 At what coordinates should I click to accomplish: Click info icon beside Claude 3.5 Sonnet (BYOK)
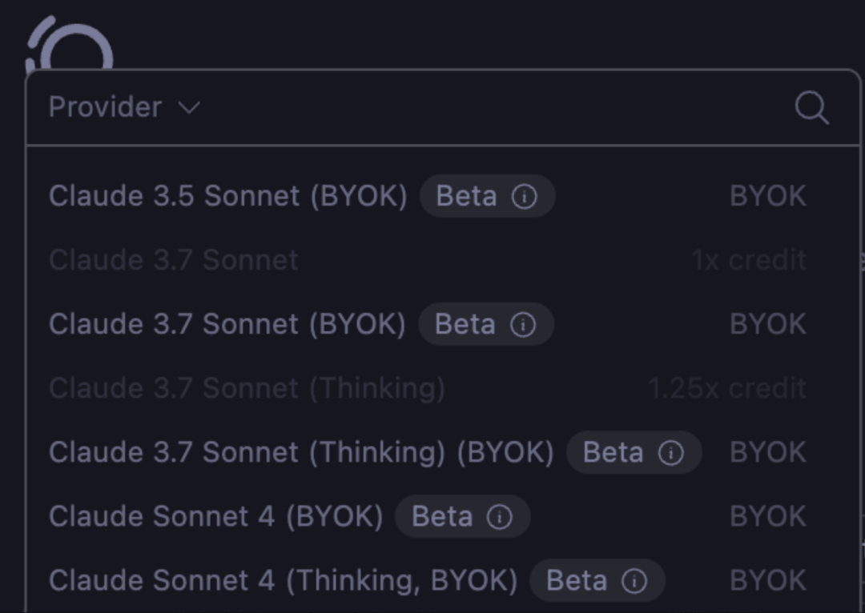click(525, 197)
